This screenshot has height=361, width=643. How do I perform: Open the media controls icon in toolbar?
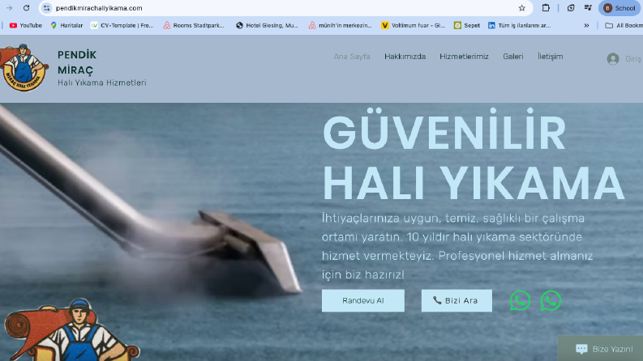(588, 8)
